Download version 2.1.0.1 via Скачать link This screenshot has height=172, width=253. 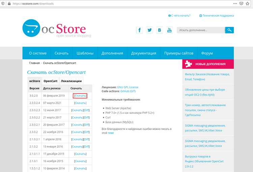pyautogui.click(x=80, y=161)
